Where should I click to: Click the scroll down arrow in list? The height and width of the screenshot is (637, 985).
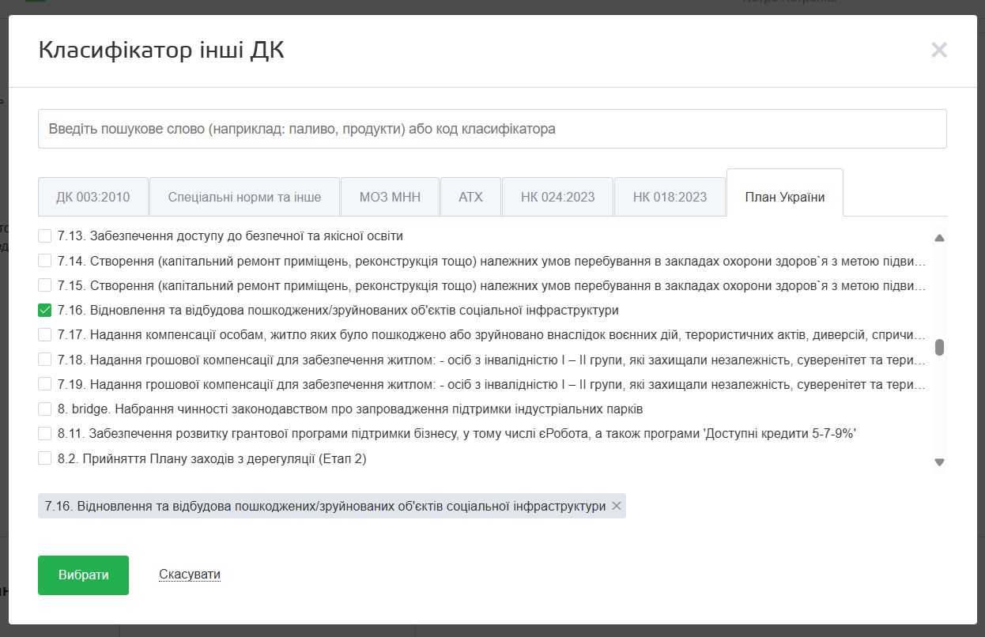click(x=939, y=462)
